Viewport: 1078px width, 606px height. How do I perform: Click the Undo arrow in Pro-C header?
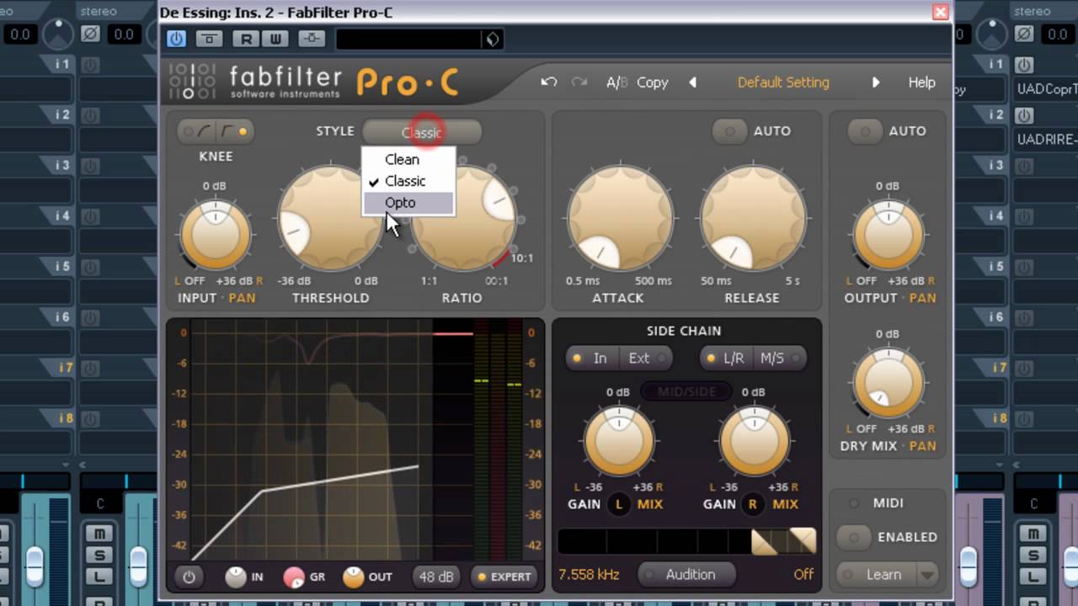(x=549, y=82)
